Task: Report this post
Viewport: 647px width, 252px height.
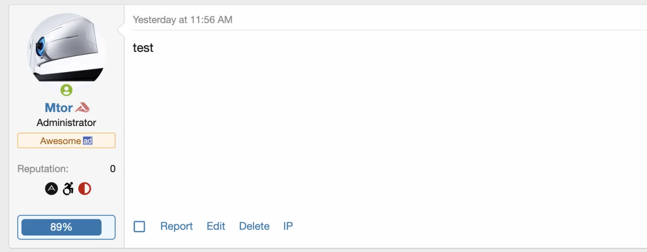Action: 176,226
